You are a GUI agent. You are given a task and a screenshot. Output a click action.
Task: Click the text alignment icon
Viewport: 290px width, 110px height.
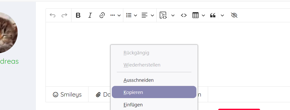click(x=144, y=15)
